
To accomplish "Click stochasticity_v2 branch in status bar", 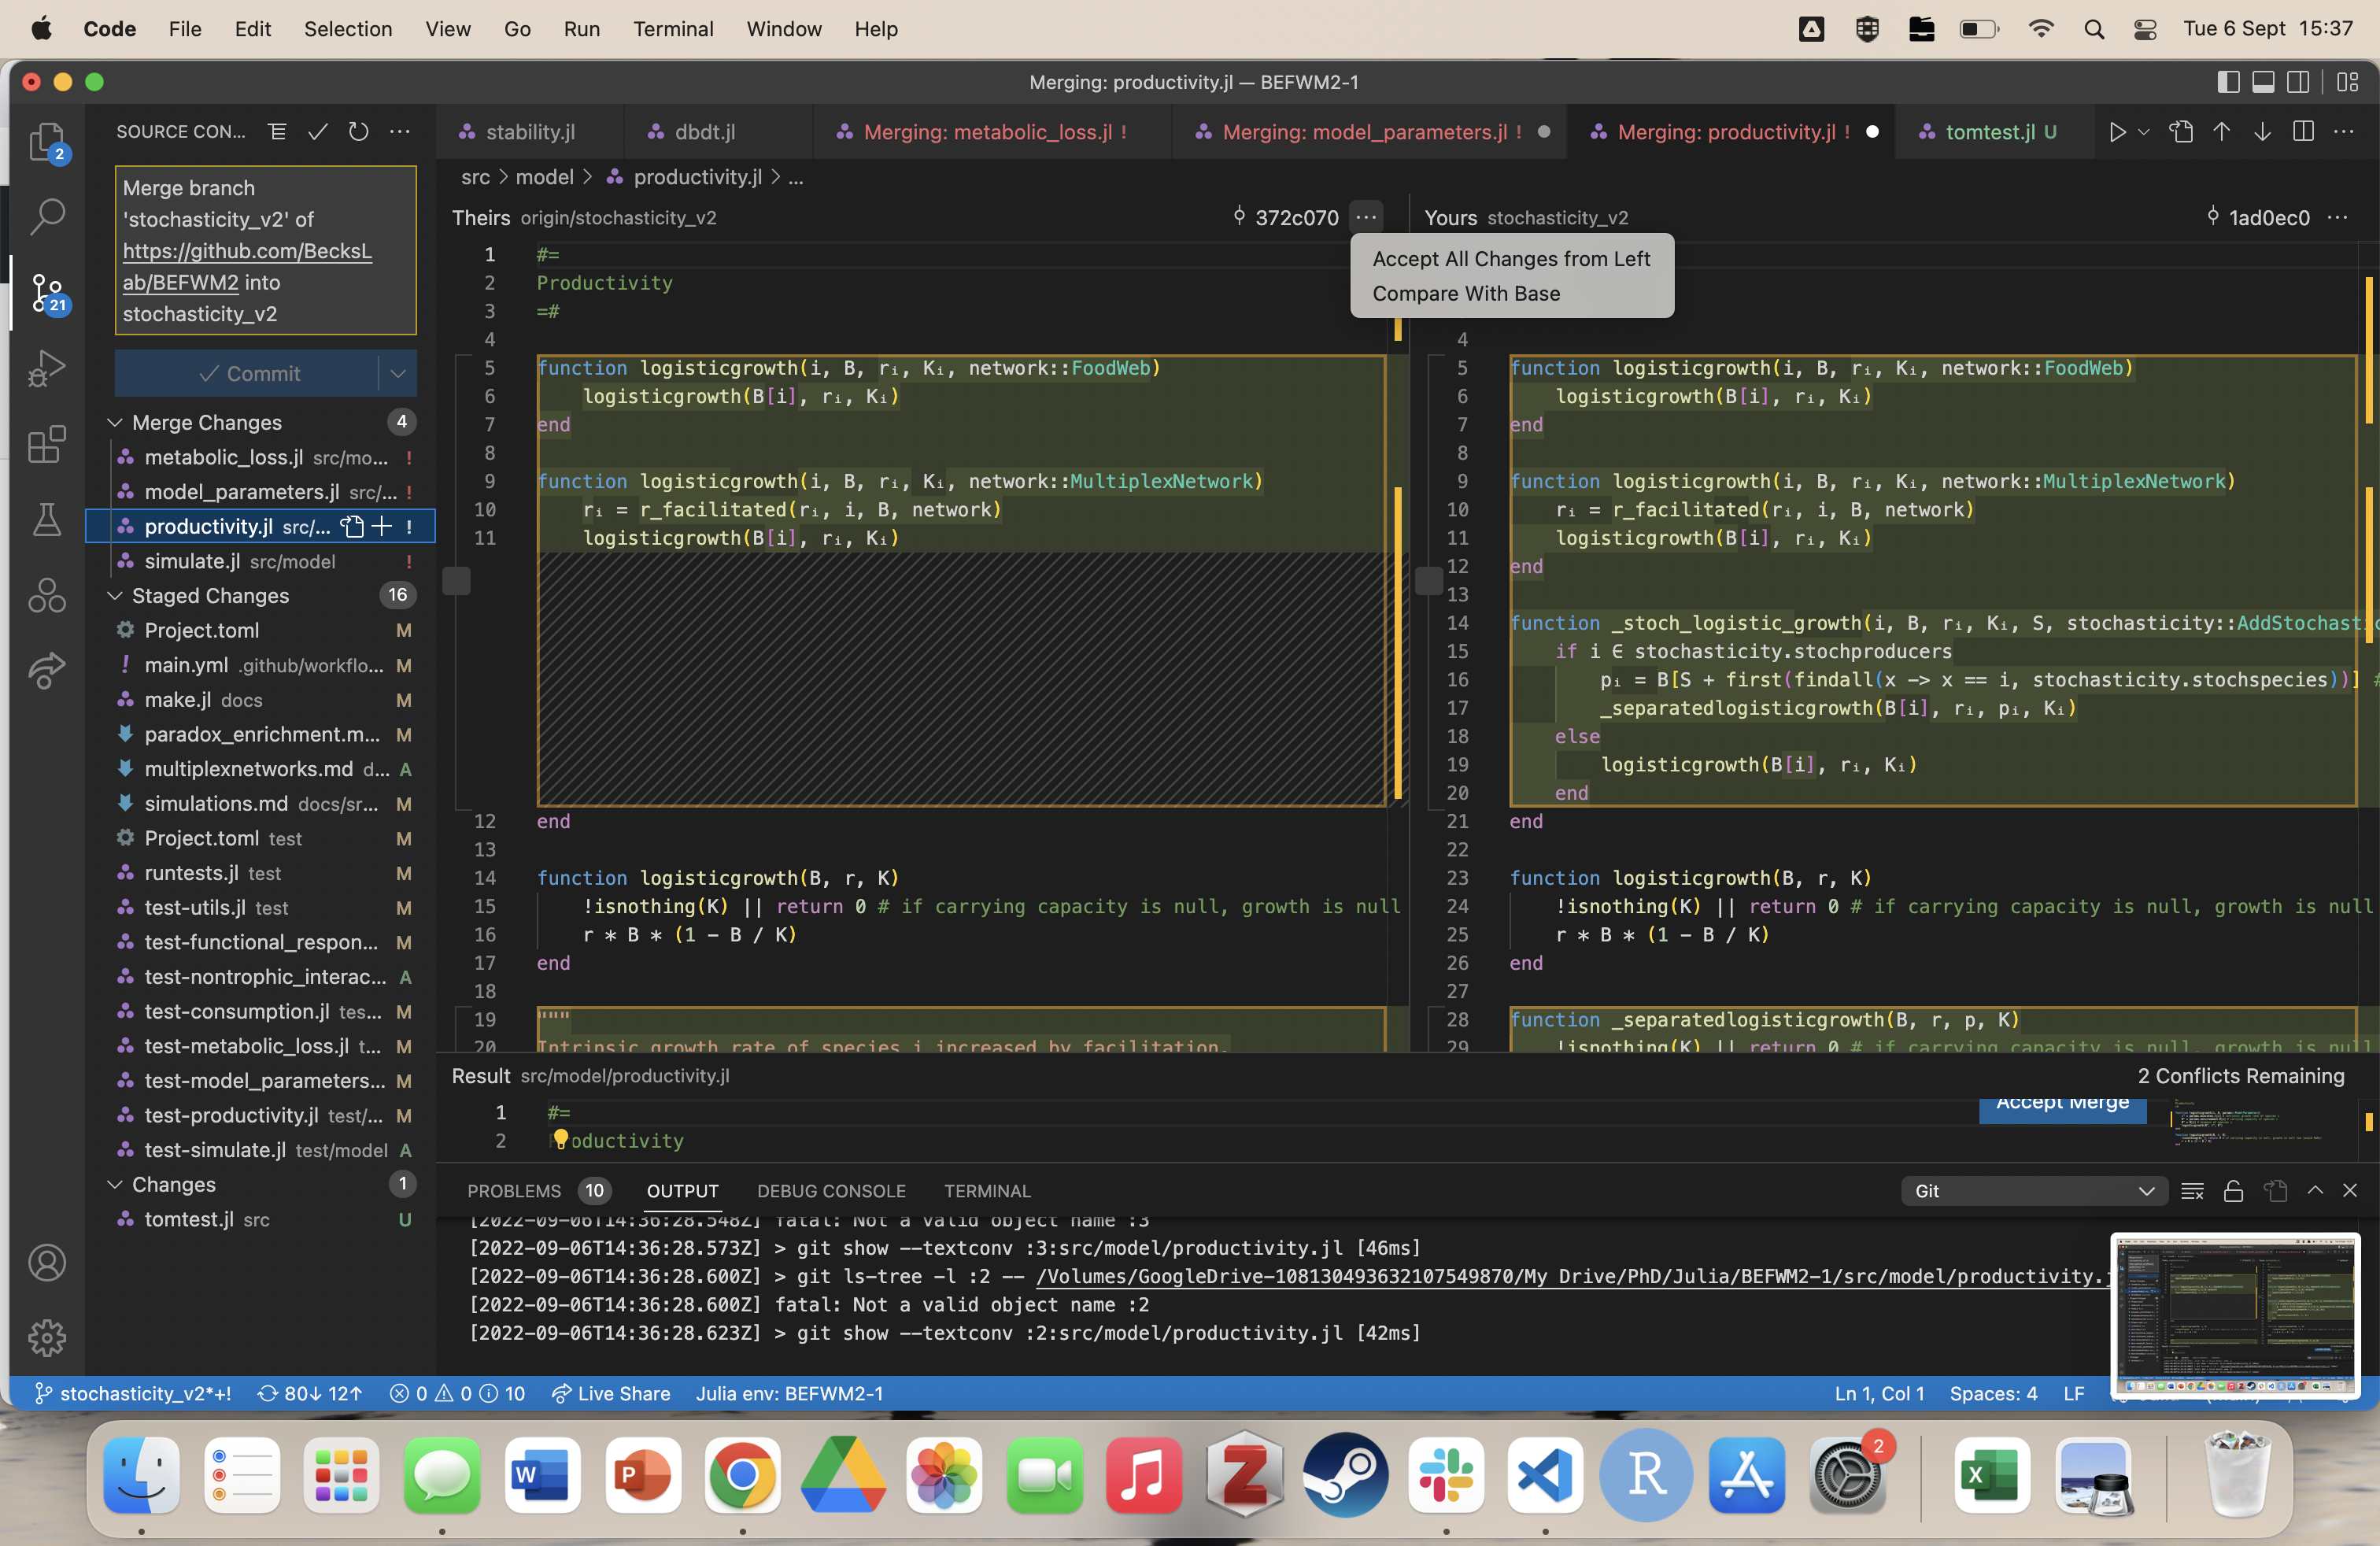I will 133,1394.
